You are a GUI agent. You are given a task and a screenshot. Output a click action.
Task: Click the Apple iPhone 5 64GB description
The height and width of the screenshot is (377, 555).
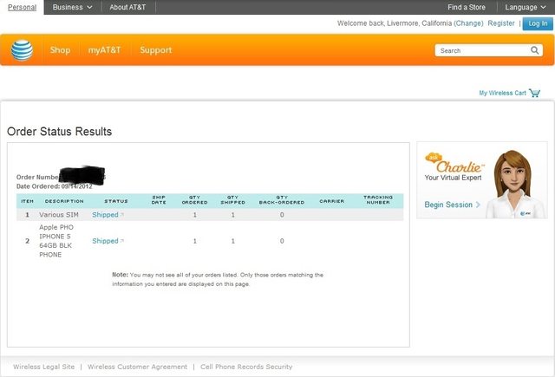point(56,241)
